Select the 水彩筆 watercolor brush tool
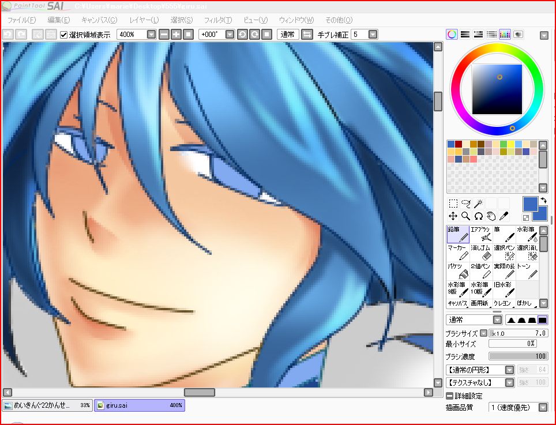 coord(527,234)
